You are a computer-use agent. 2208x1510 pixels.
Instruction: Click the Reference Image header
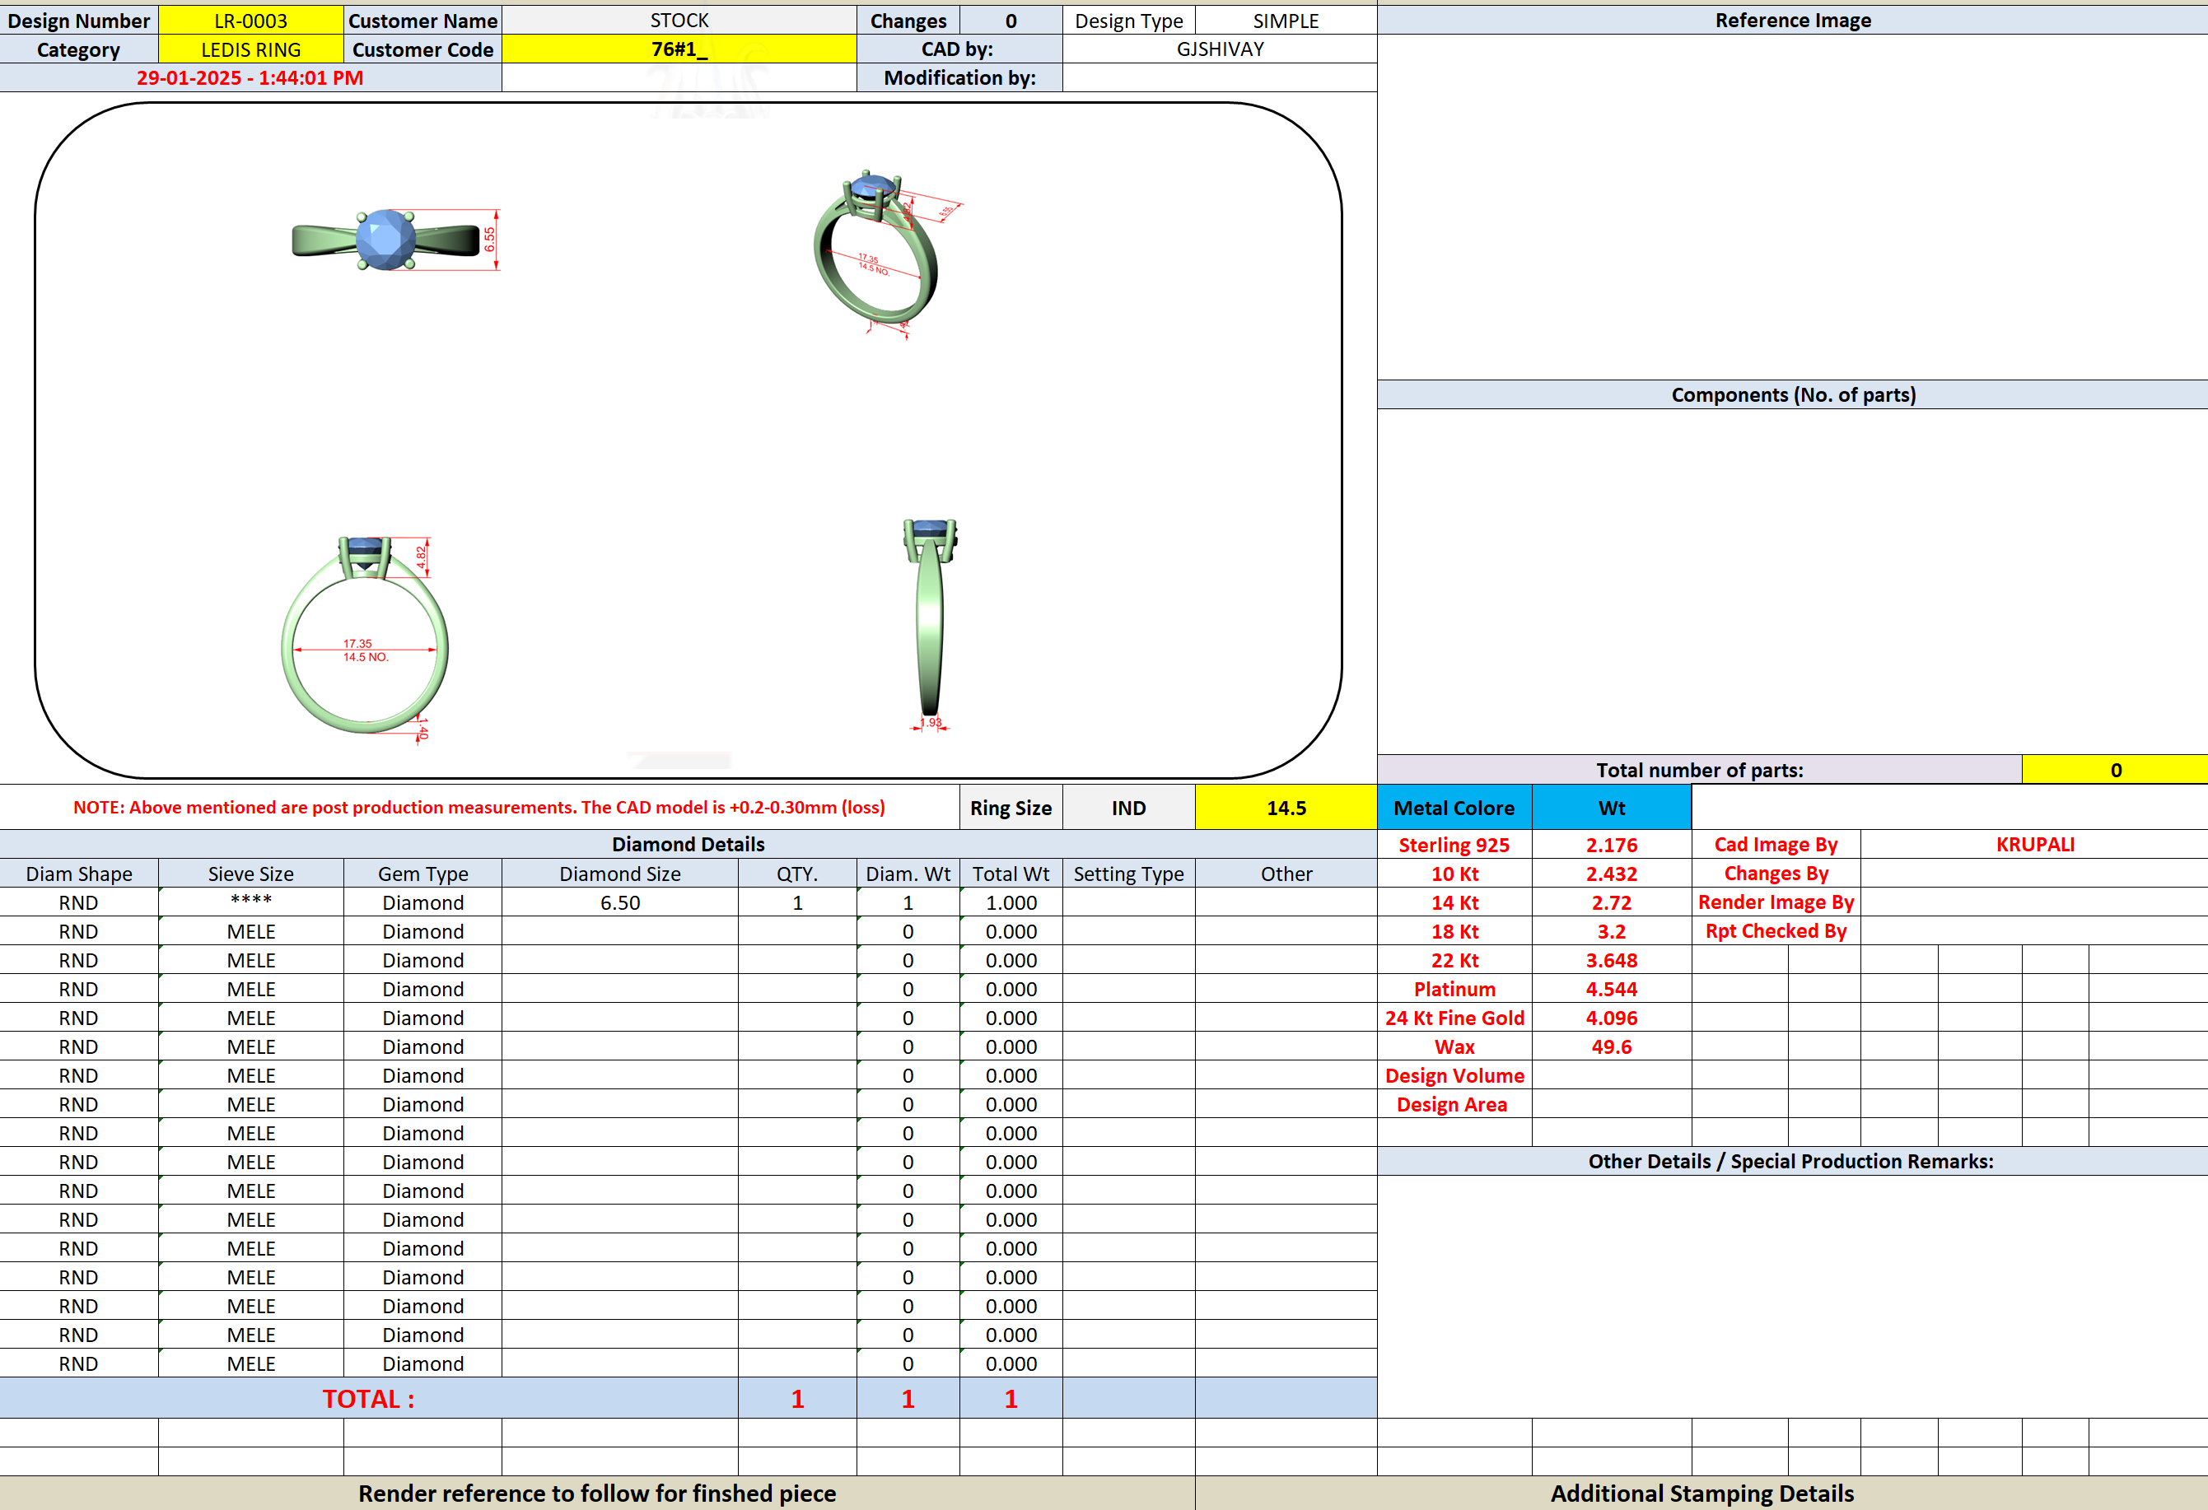(1793, 20)
